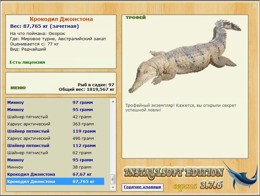Select highlighted Крокодил Джонстона 87,765 кг row
Viewport: 260px width, 196px height.
coord(56,181)
